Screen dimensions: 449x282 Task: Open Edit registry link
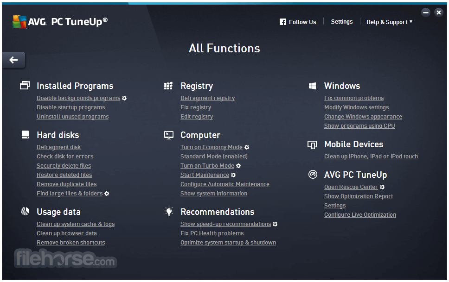pyautogui.click(x=197, y=117)
